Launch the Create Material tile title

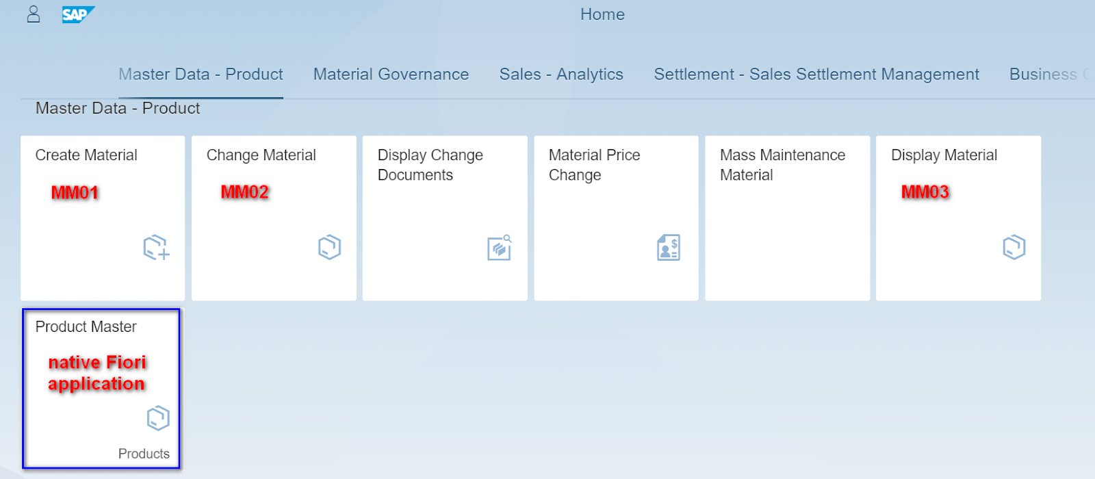tap(86, 155)
